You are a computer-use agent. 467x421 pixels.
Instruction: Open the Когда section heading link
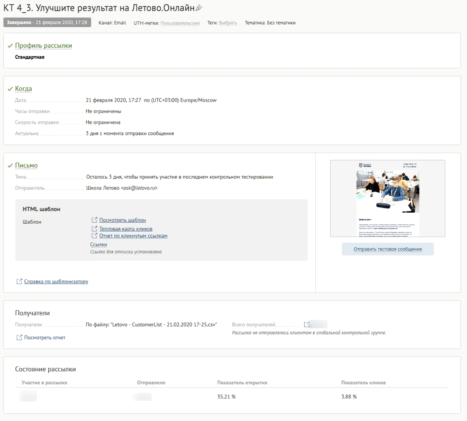(23, 89)
